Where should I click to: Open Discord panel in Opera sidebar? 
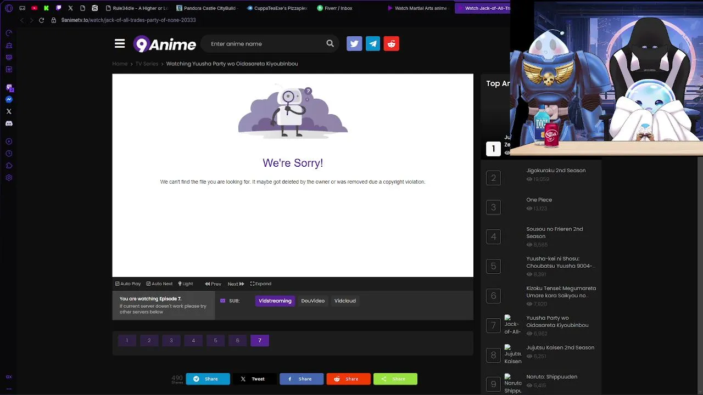tap(9, 123)
